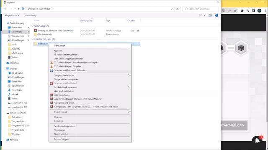Open the Help question mark icon
Image resolution: width=268 pixels, height=150 pixels.
pos(216,15)
